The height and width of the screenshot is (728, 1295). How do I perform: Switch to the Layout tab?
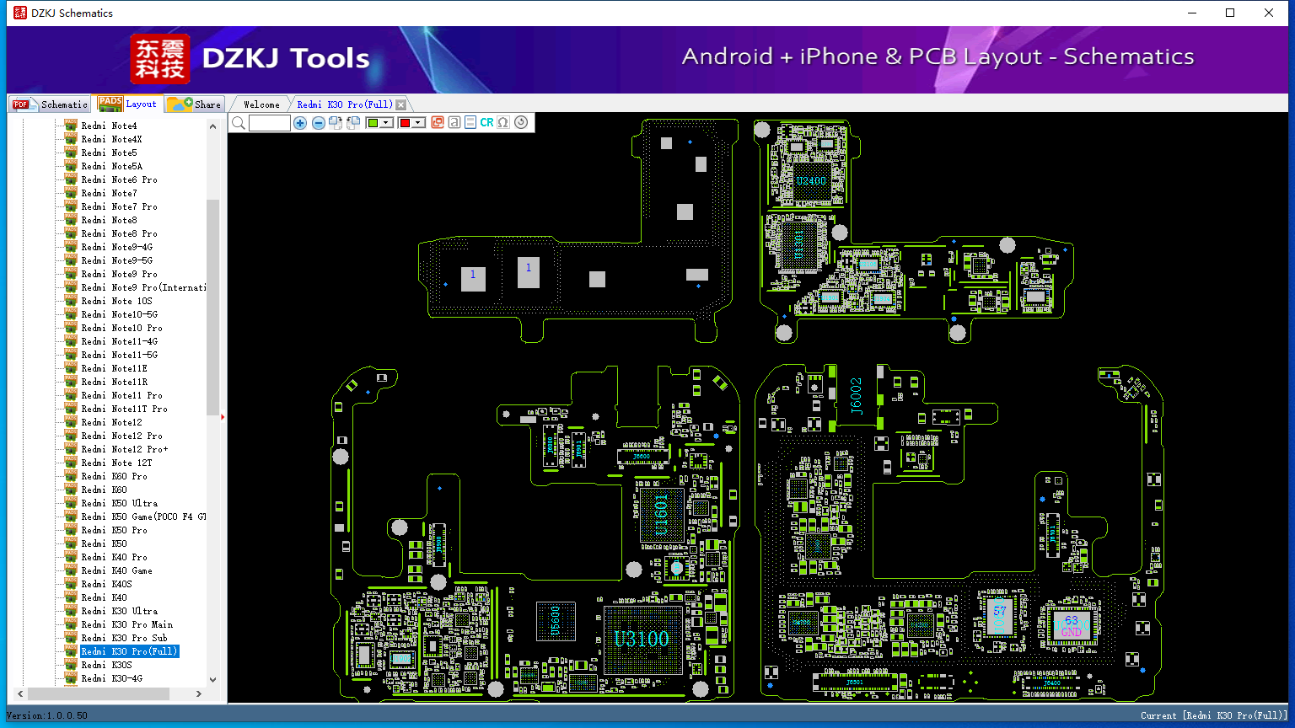click(x=128, y=103)
